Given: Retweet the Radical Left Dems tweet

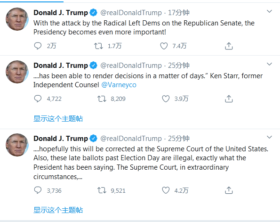Looking at the screenshot, I should tap(98, 46).
